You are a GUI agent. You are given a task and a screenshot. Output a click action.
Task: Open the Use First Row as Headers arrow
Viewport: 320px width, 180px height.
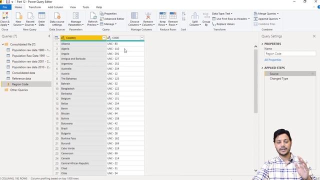click(x=249, y=19)
